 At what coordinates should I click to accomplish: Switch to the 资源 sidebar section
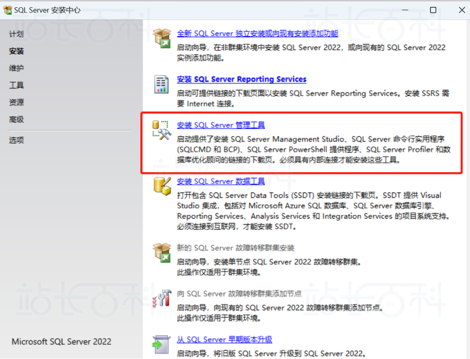click(16, 102)
